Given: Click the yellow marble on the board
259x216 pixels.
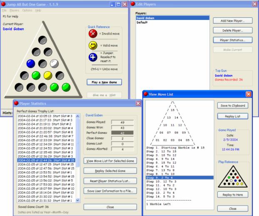Looking at the screenshot, I should pos(48,75).
